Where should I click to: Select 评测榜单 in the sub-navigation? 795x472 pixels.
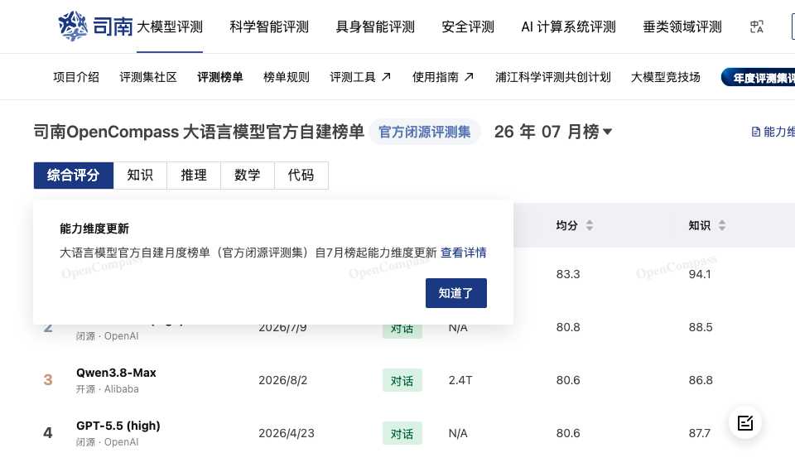pos(220,77)
